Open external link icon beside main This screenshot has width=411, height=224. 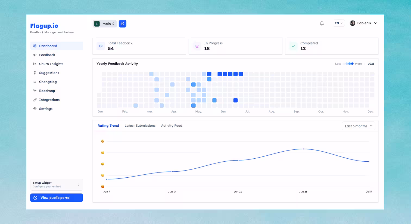[x=123, y=24]
